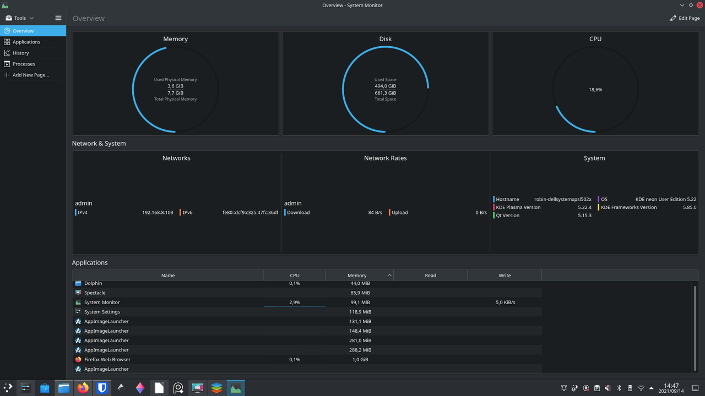The width and height of the screenshot is (705, 396).
Task: Click the muted volume tray icon
Action: coord(608,388)
